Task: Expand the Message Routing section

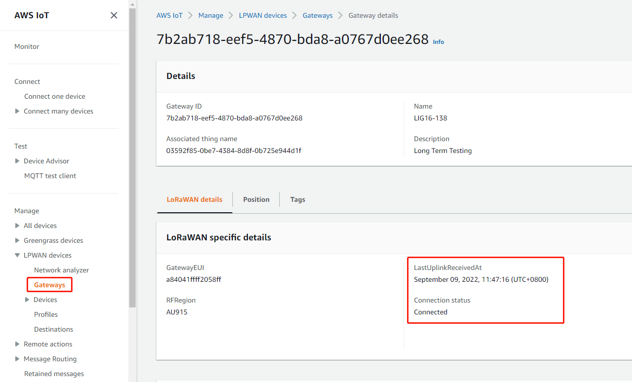Action: 18,359
